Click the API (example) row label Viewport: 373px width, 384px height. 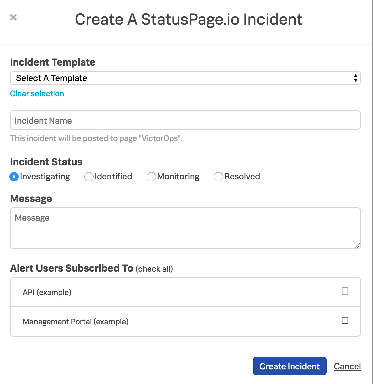coord(47,292)
